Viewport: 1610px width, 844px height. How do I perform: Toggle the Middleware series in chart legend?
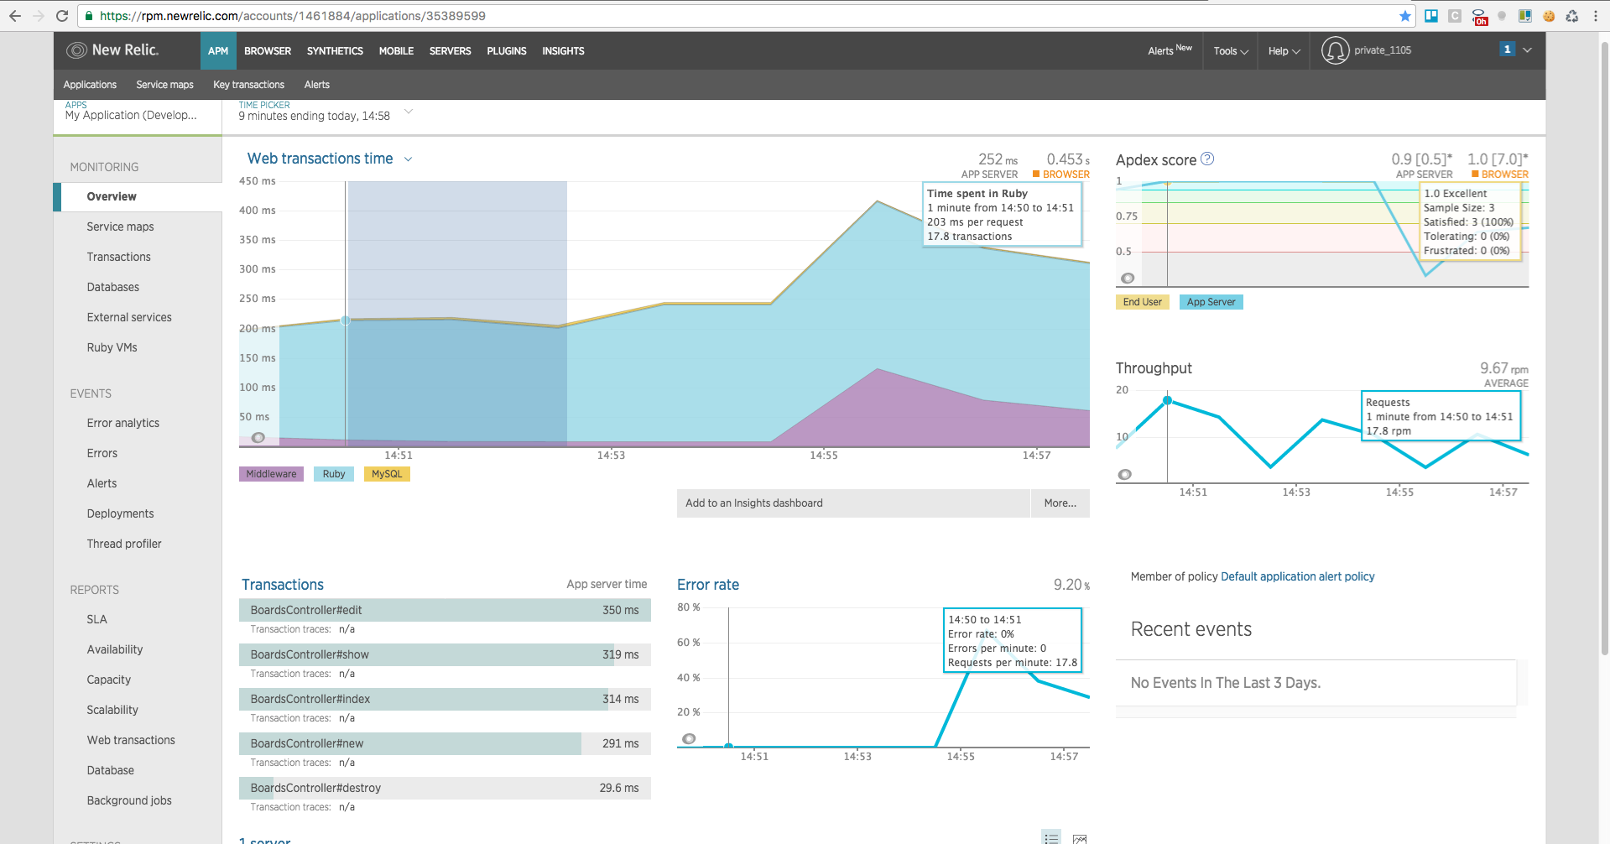(x=271, y=474)
